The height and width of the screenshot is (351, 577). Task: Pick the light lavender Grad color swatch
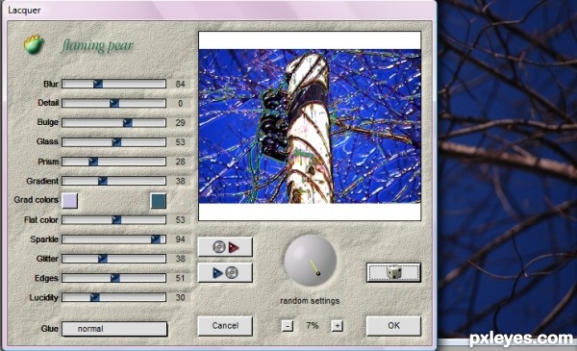coord(69,201)
